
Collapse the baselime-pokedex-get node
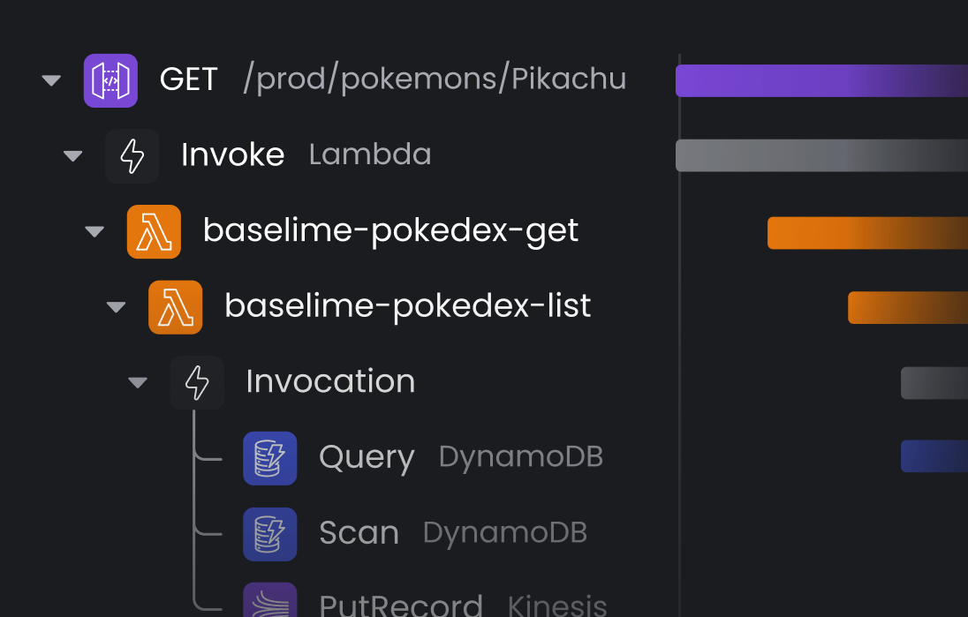(x=95, y=232)
